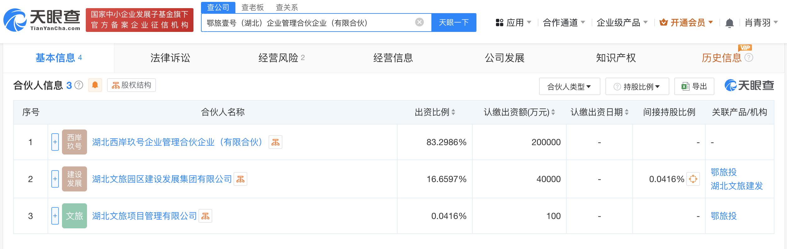787x249 pixels.
Task: Open the notifications bell in the header
Action: [729, 23]
